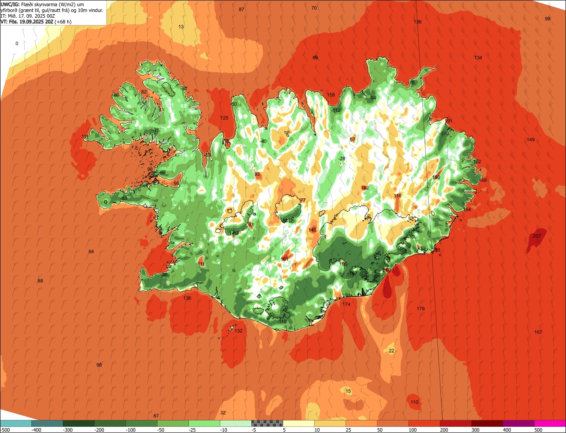This screenshot has height=433, width=566.
Task: Select the magenta above-500 legend swatch
Action: tap(550, 423)
